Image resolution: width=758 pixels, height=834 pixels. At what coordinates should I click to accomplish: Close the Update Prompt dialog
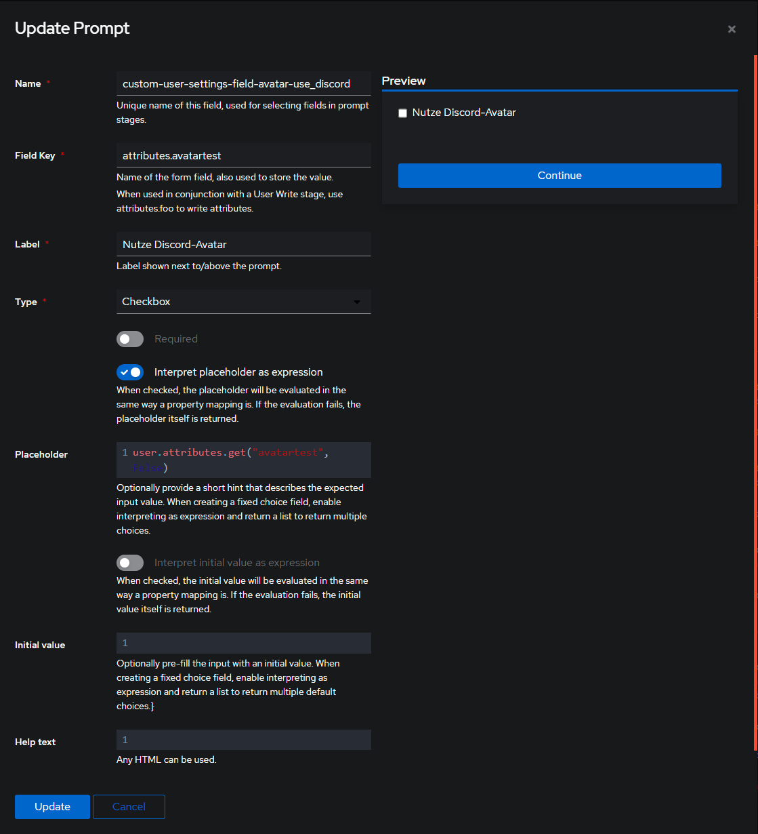click(732, 29)
